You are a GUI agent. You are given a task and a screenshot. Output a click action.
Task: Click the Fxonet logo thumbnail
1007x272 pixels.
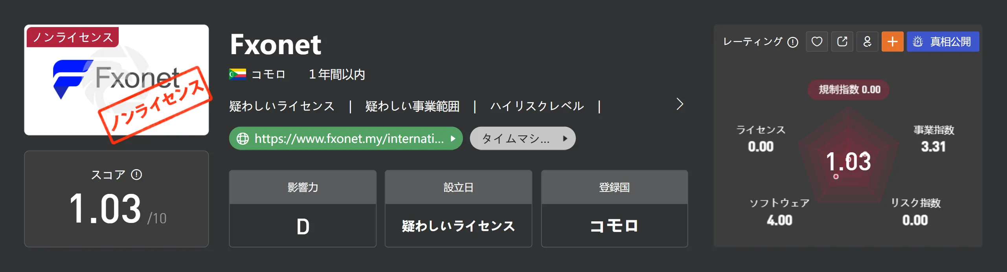point(116,80)
